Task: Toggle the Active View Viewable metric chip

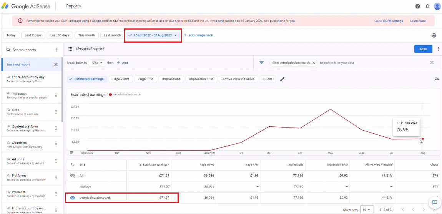Action: click(x=238, y=79)
